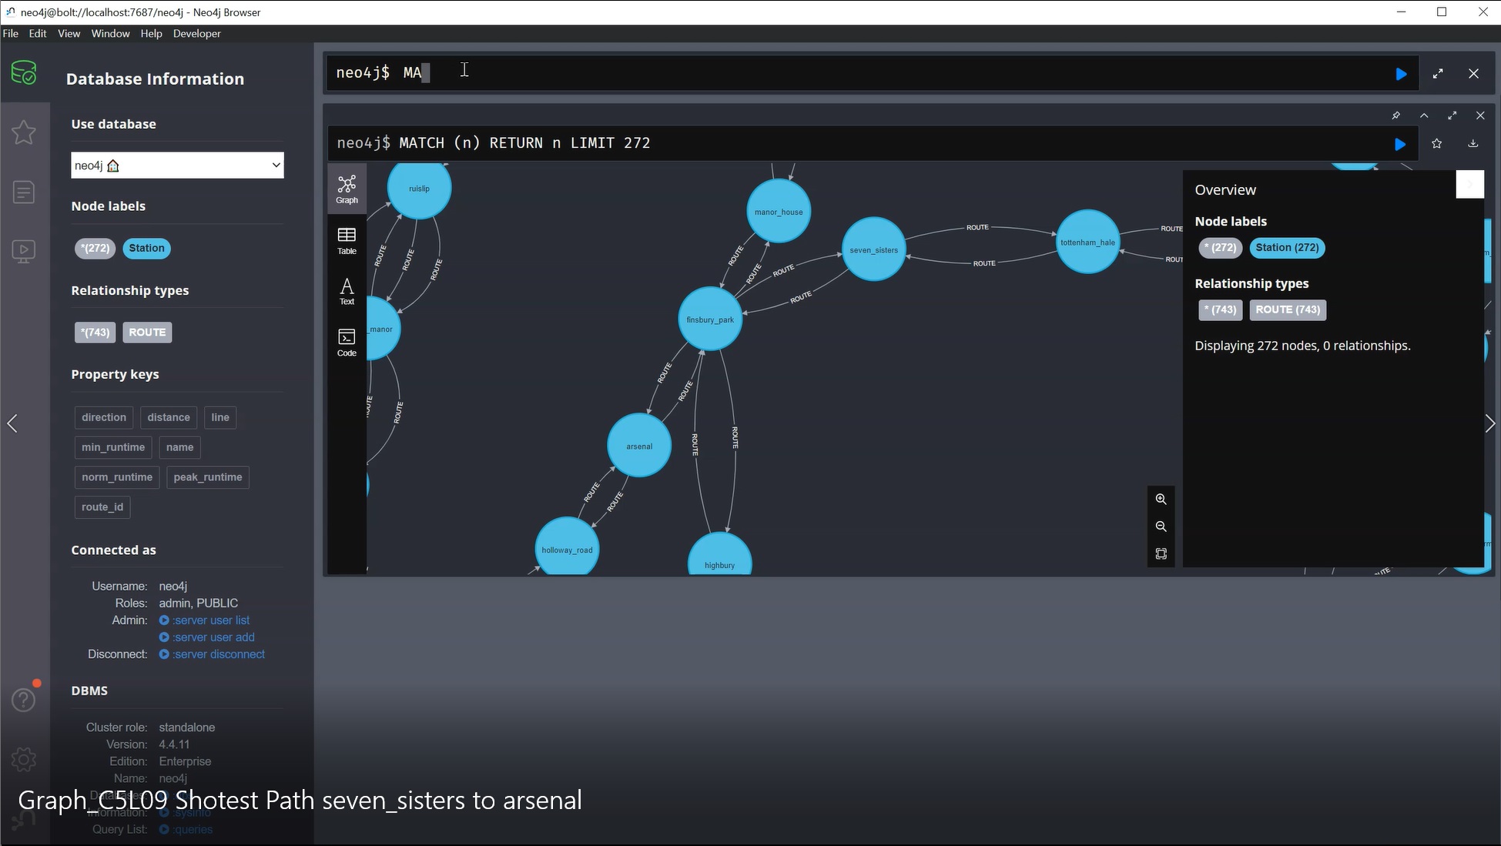This screenshot has width=1501, height=846.
Task: Toggle fullscreen for the result frame
Action: [1452, 115]
